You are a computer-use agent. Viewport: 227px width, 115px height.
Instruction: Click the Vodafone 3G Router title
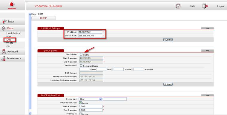pos(48,6)
